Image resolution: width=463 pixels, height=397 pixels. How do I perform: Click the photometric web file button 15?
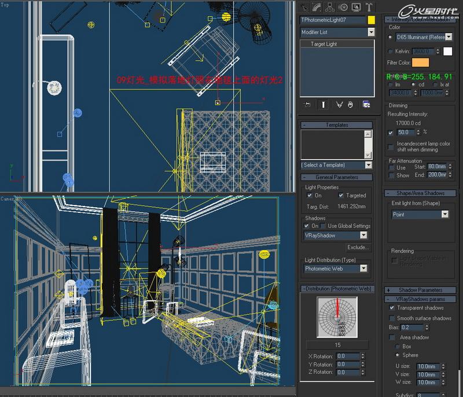337,345
